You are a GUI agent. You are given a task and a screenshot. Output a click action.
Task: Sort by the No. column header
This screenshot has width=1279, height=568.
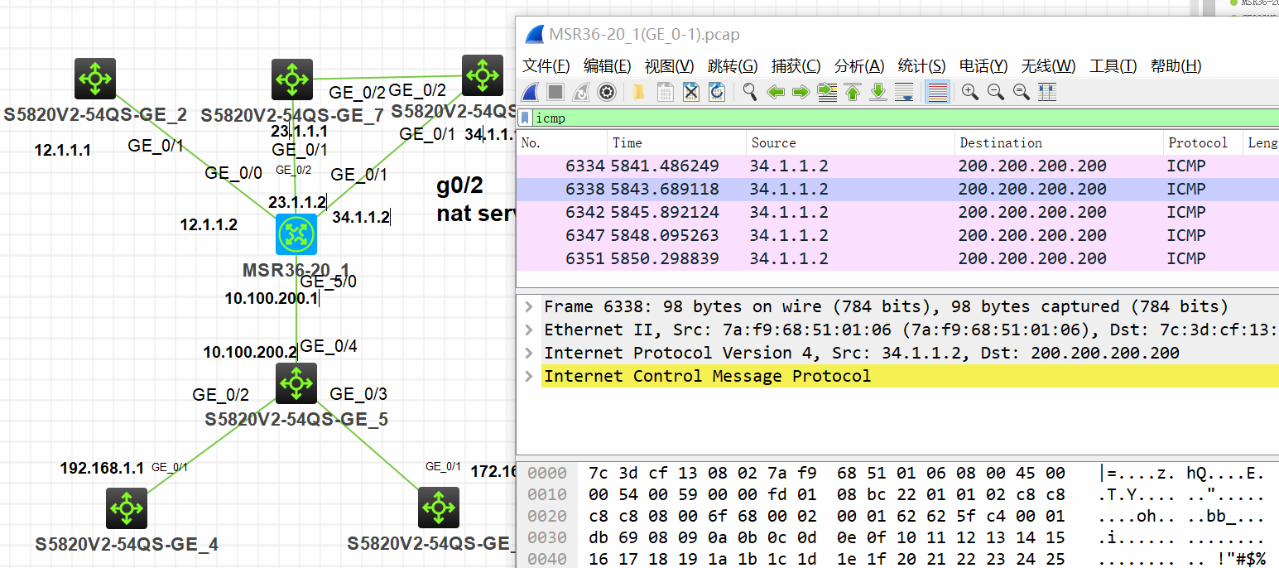(562, 142)
